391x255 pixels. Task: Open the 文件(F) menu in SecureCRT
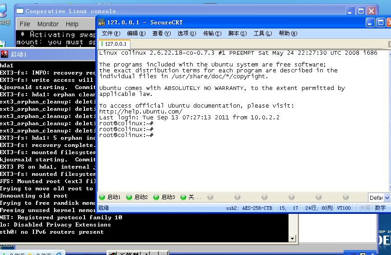coord(111,33)
